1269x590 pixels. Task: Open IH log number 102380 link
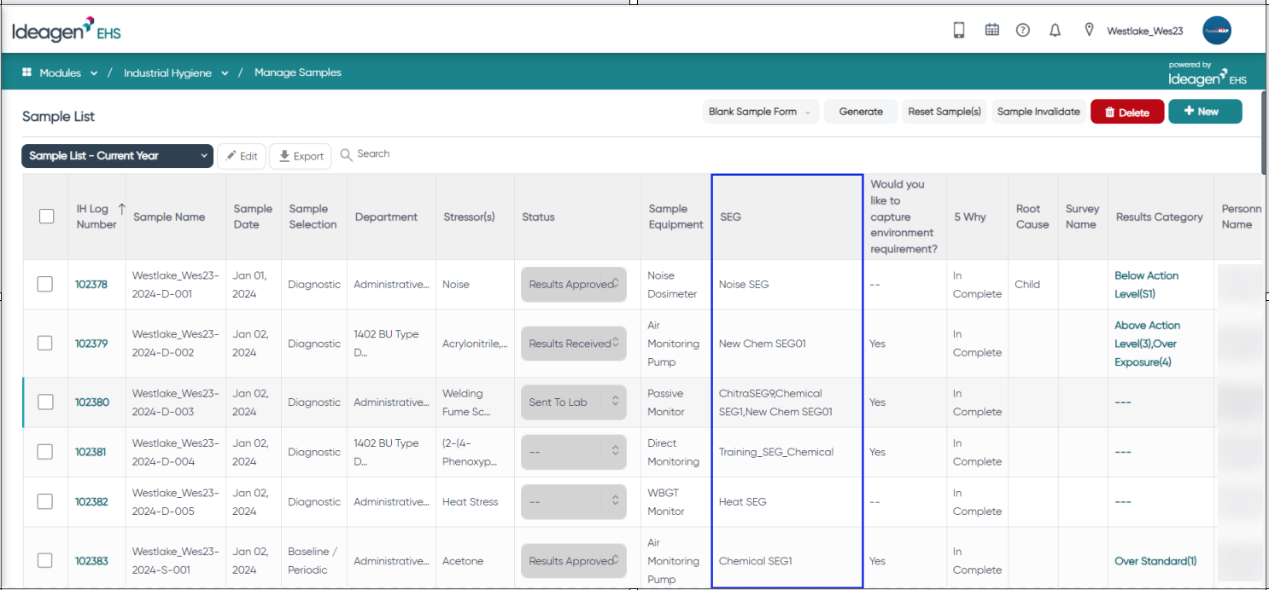pos(91,402)
